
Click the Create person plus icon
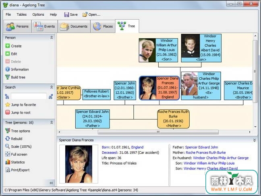click(8, 46)
